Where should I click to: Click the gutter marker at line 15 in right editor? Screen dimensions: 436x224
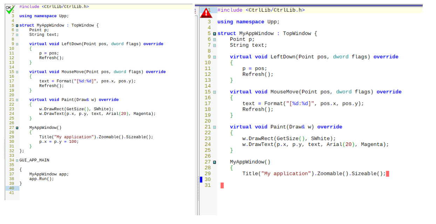coord(214,92)
